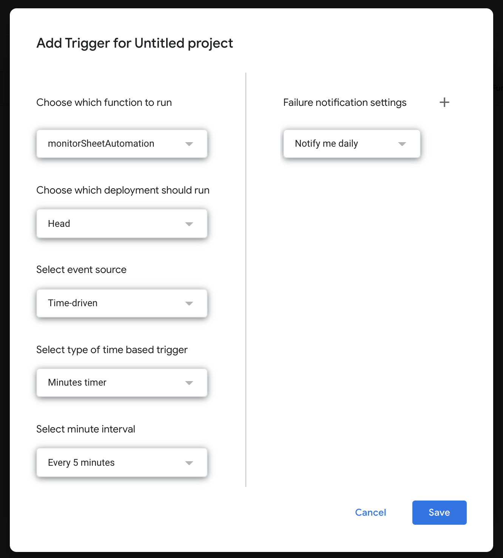
Task: Click the arrow icon beside monitorSheetAutomation
Action: pos(189,144)
